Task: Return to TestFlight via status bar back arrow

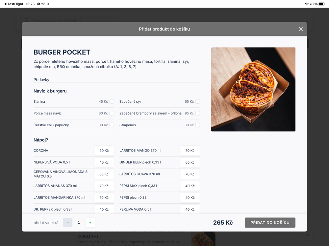Action: [14, 4]
